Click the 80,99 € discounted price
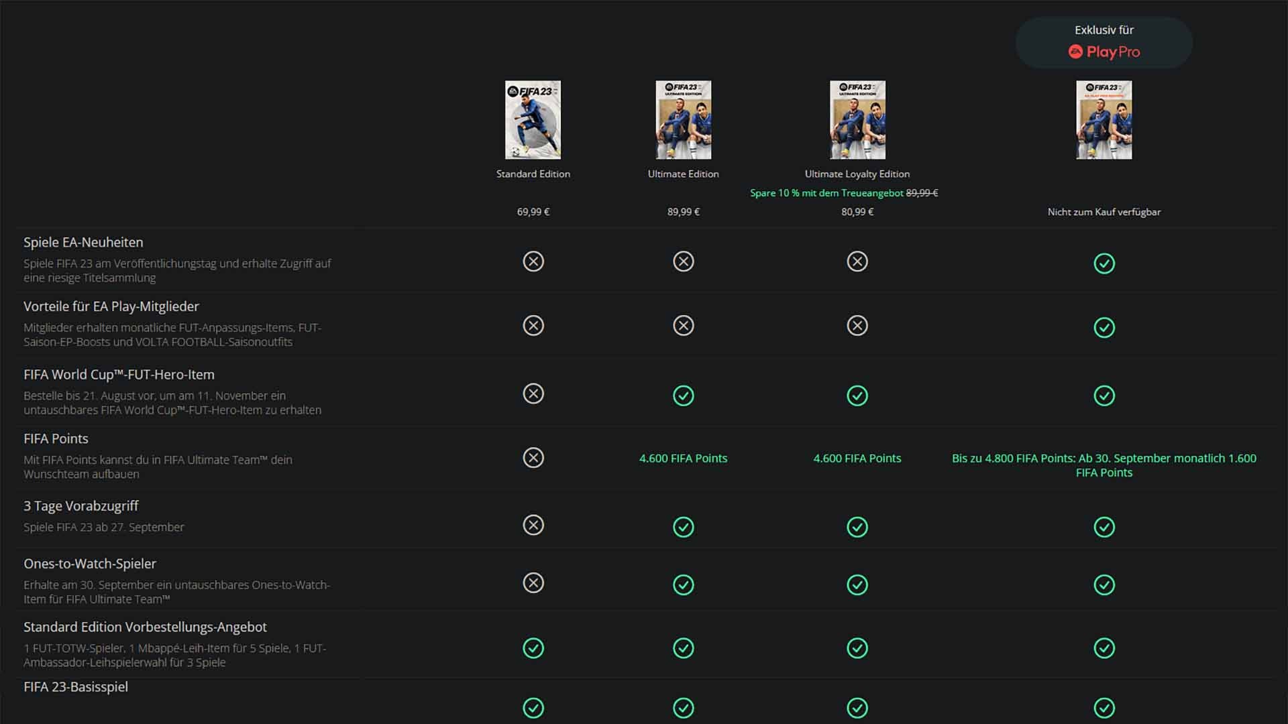 (857, 212)
